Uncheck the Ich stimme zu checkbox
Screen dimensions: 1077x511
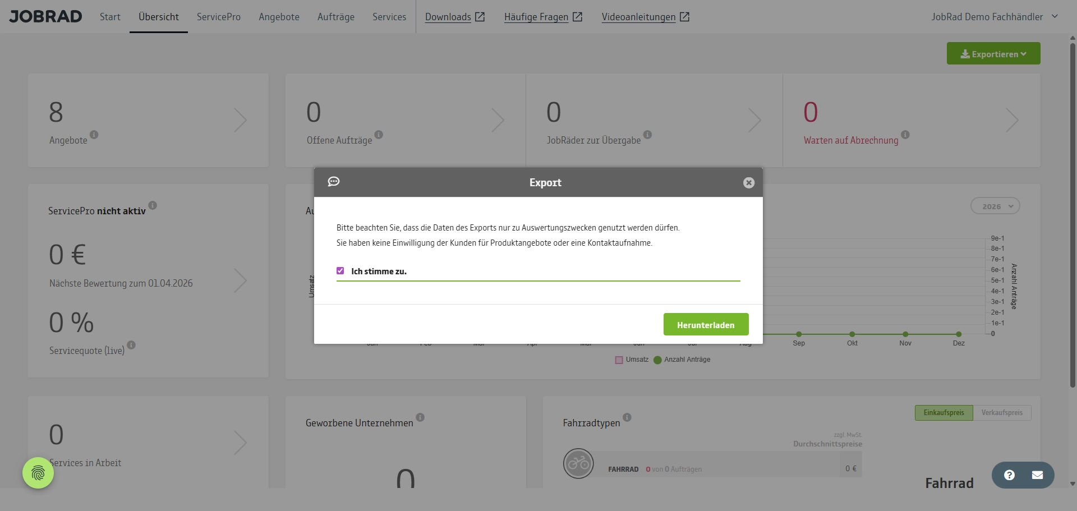(340, 270)
